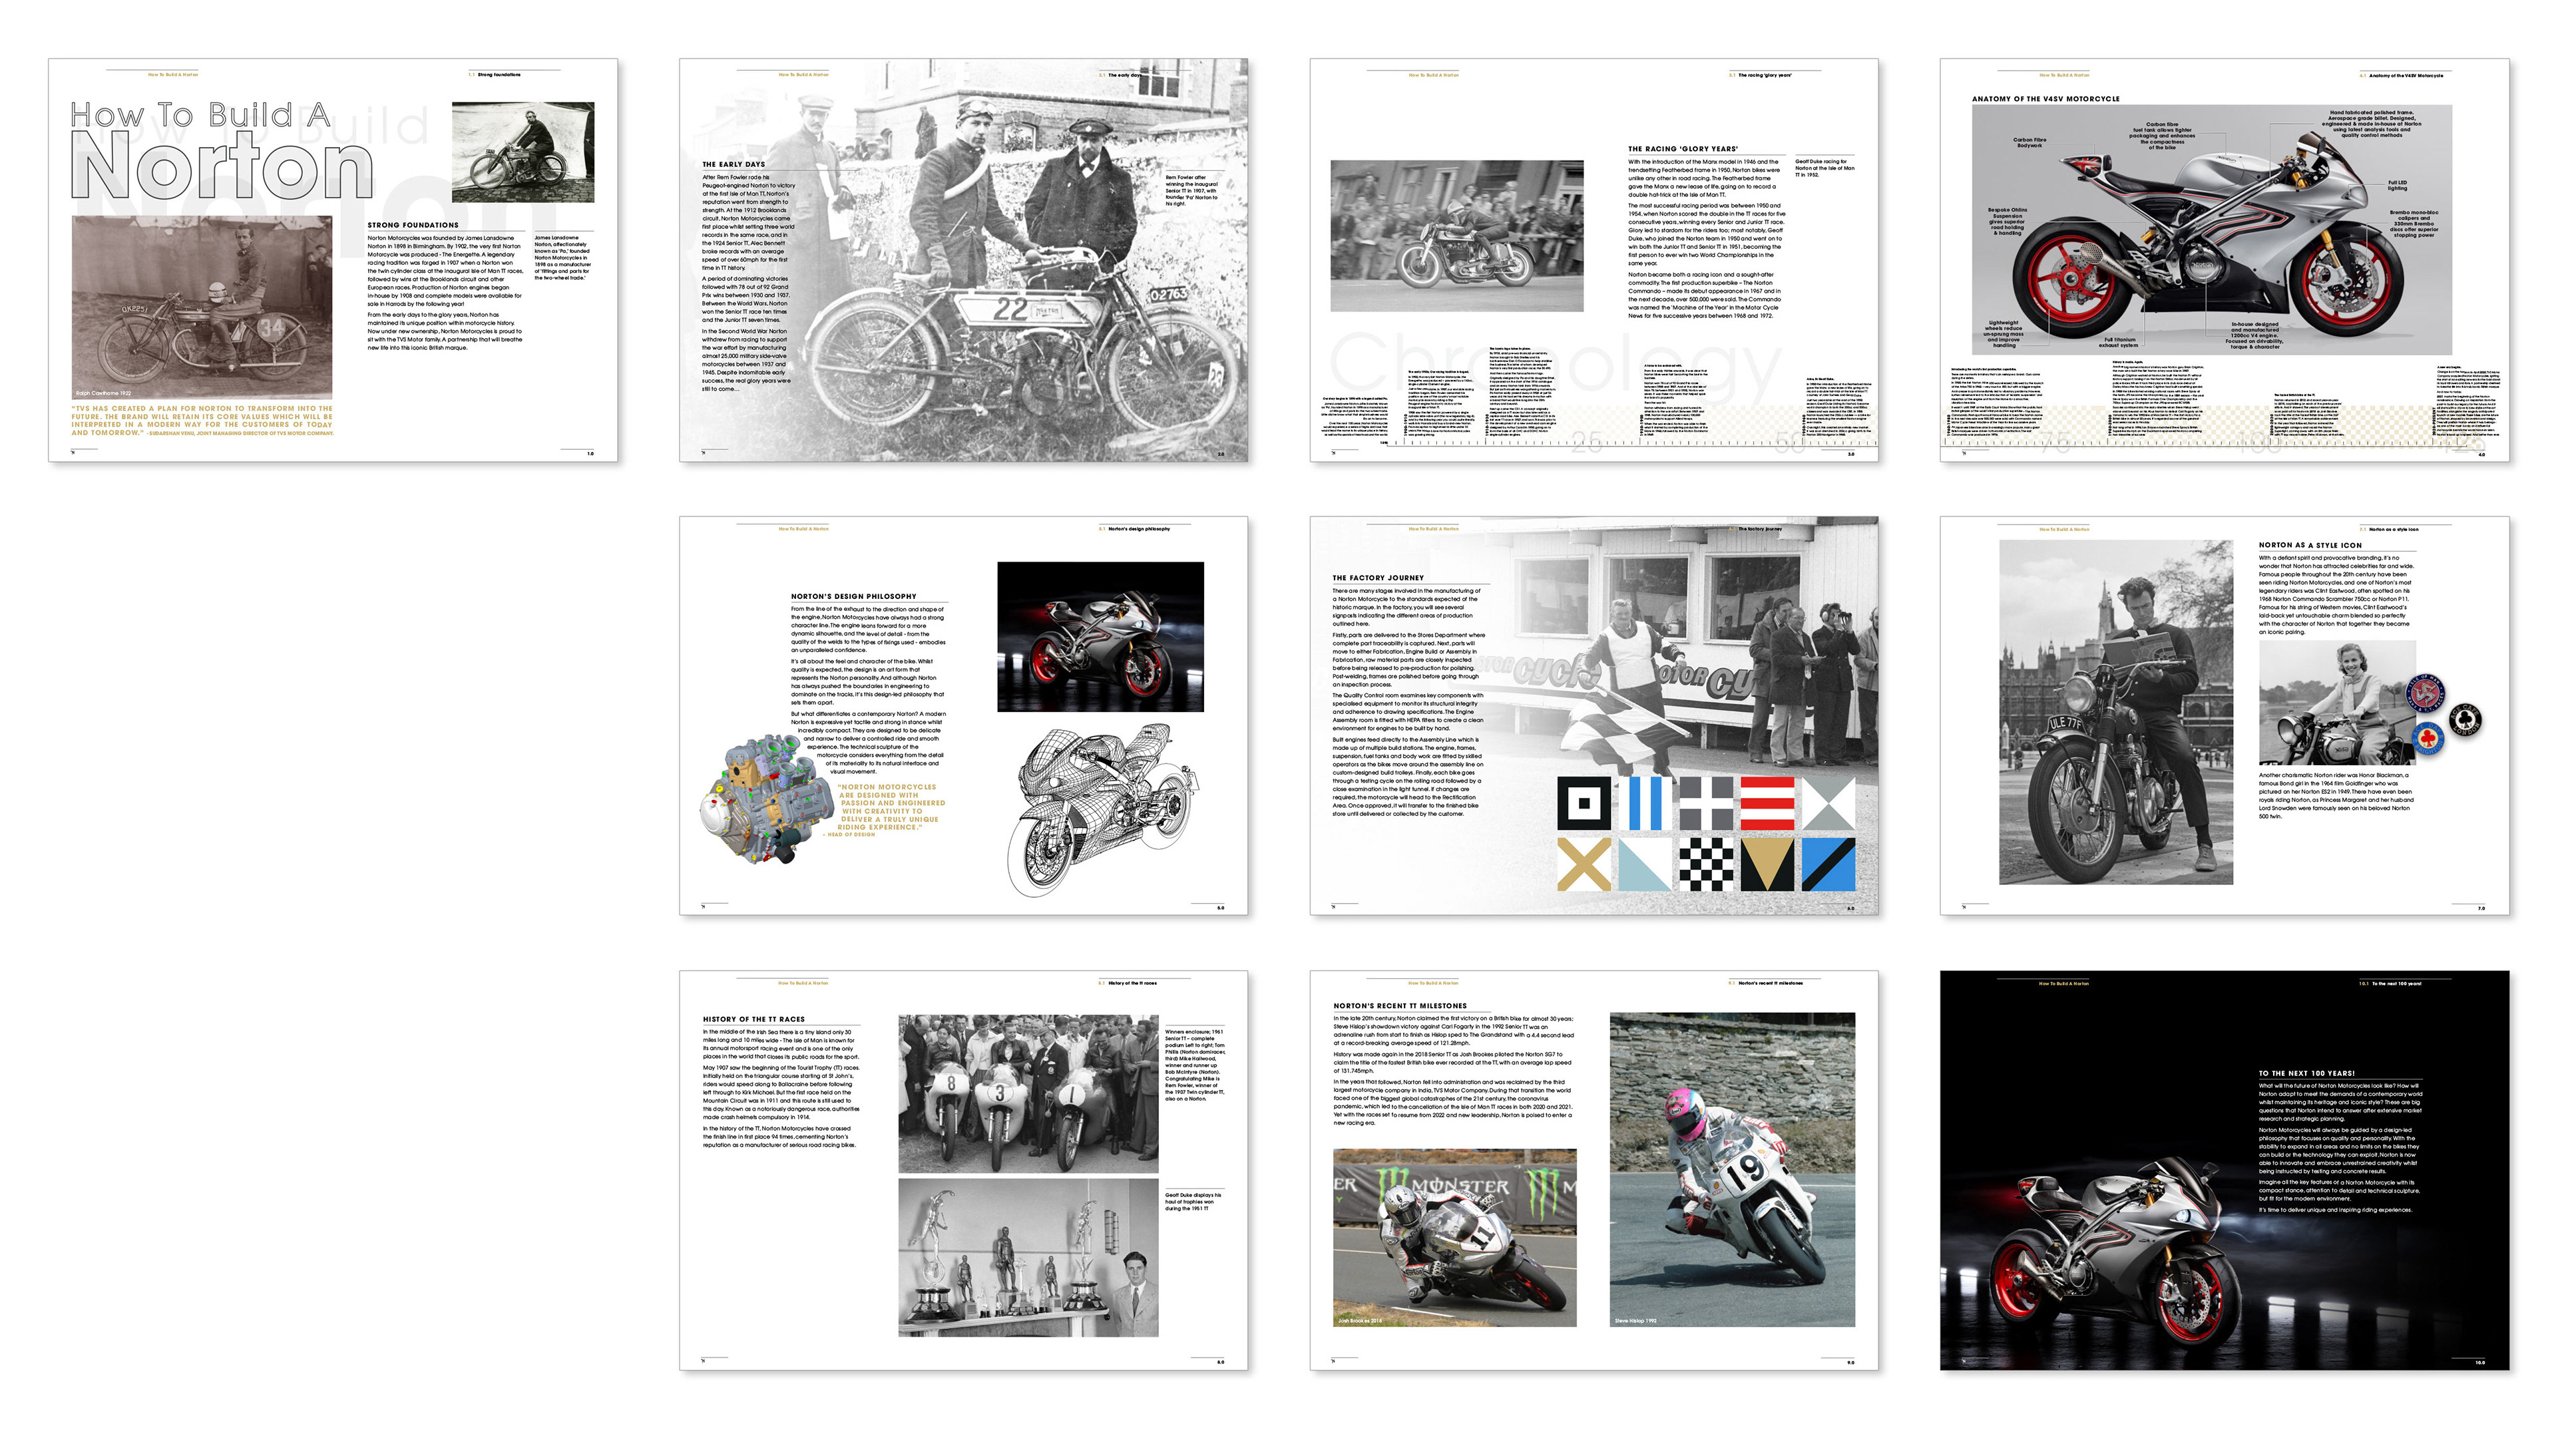
Task: Click the annotated V4SV motorcycle diagram
Action: [x=2212, y=229]
